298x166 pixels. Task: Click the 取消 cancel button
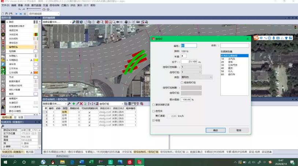click(x=239, y=130)
